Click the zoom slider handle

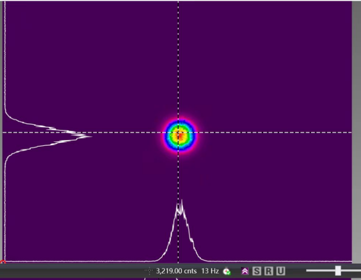(x=338, y=271)
